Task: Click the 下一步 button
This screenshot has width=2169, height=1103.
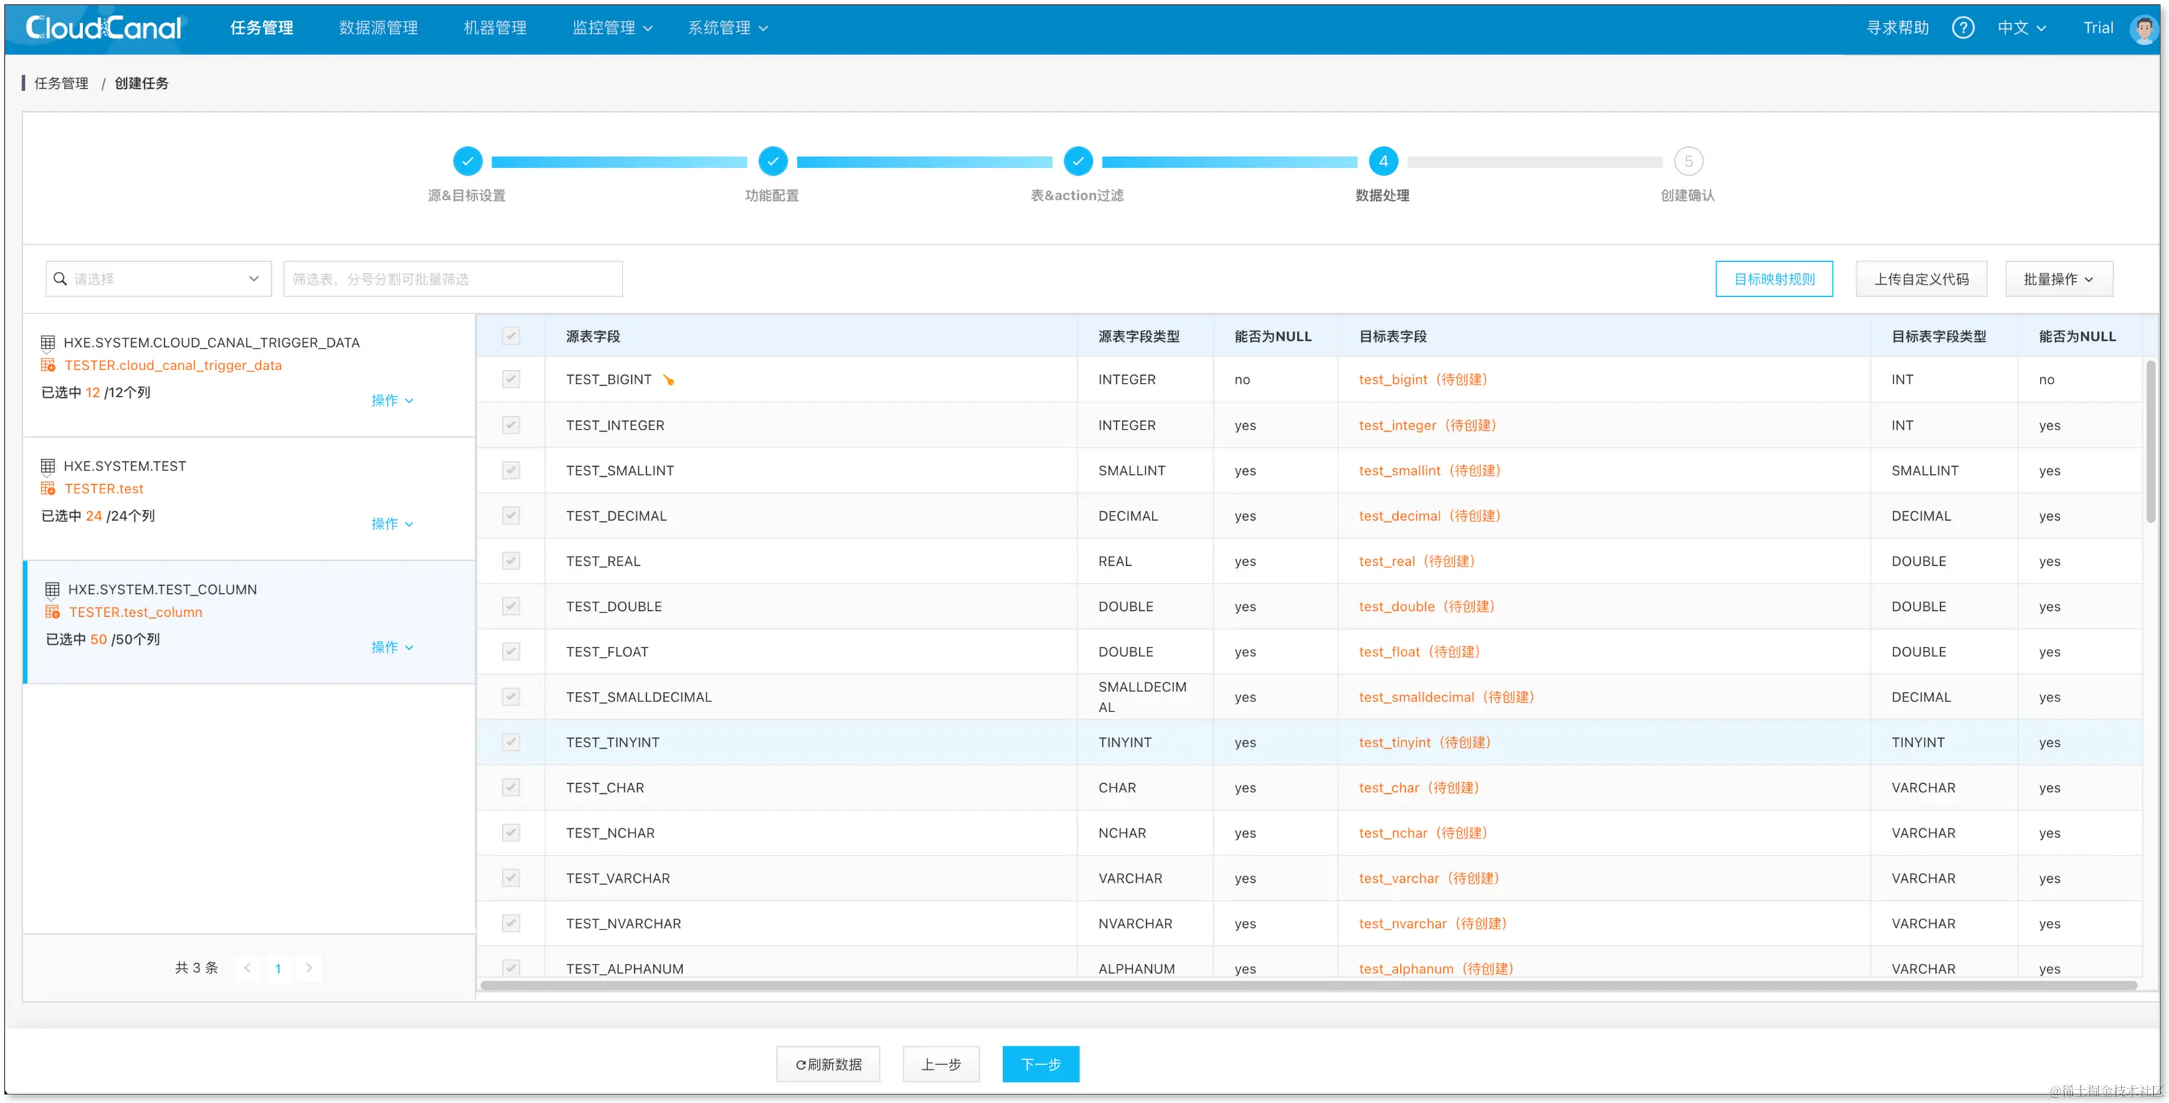Action: coord(1041,1064)
